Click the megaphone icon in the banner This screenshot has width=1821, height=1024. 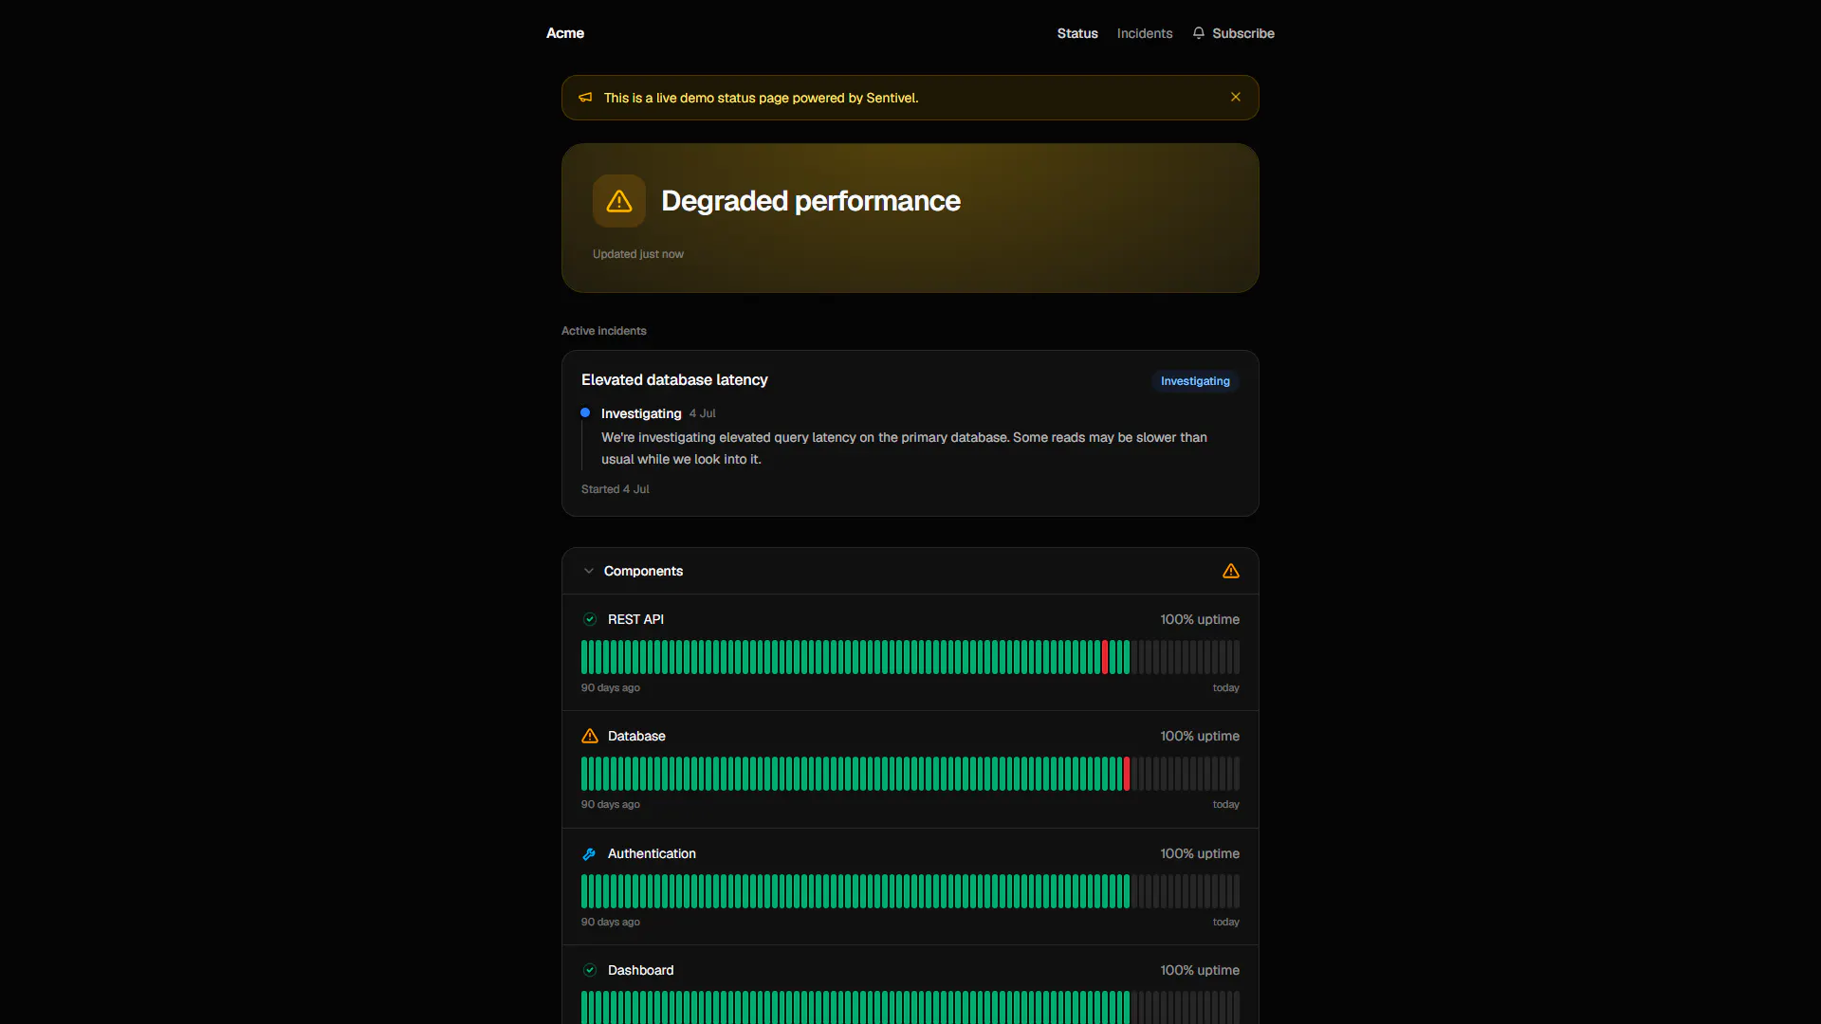(585, 98)
